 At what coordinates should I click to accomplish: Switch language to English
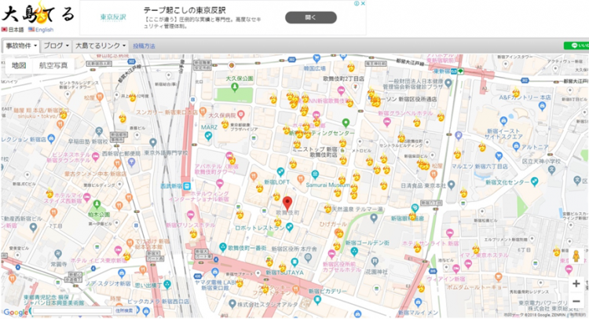pos(41,29)
